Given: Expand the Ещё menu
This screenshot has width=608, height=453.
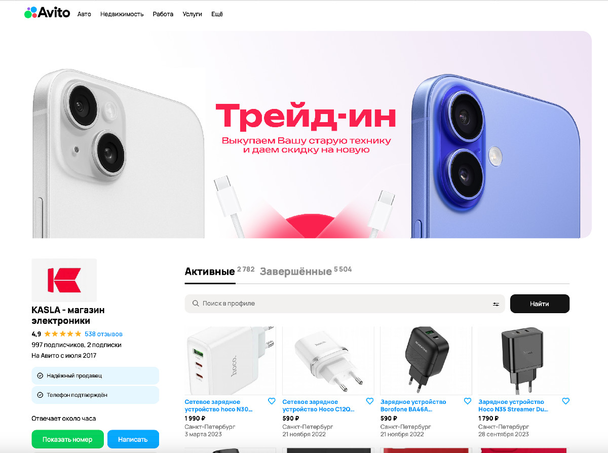Looking at the screenshot, I should 217,14.
